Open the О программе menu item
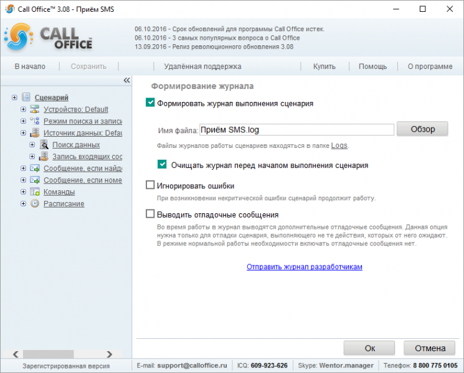The width and height of the screenshot is (464, 373). [x=430, y=67]
